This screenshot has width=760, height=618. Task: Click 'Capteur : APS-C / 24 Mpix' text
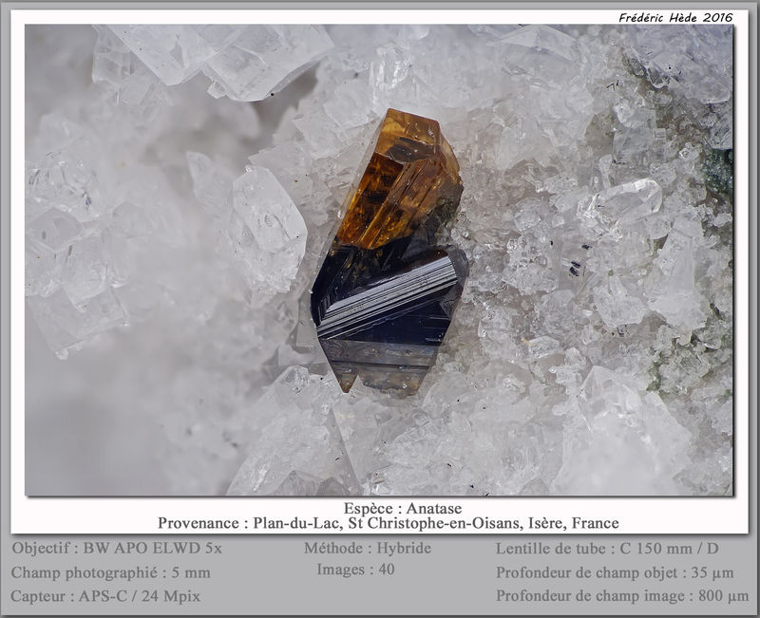[105, 596]
